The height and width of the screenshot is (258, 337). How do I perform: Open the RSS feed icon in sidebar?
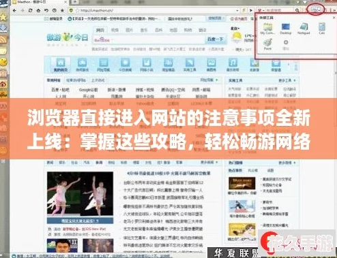pyautogui.click(x=3, y=39)
